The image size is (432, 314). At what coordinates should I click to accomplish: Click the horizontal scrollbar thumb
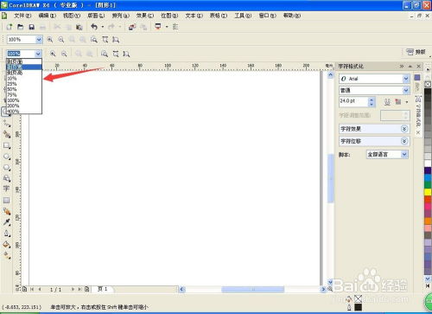pos(252,289)
